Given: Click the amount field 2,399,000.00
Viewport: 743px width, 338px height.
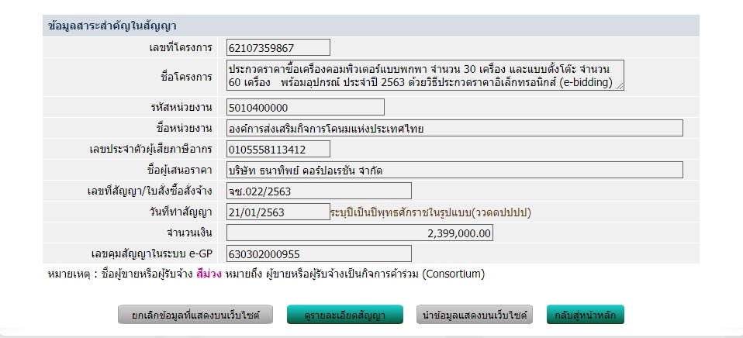Looking at the screenshot, I should 360,233.
